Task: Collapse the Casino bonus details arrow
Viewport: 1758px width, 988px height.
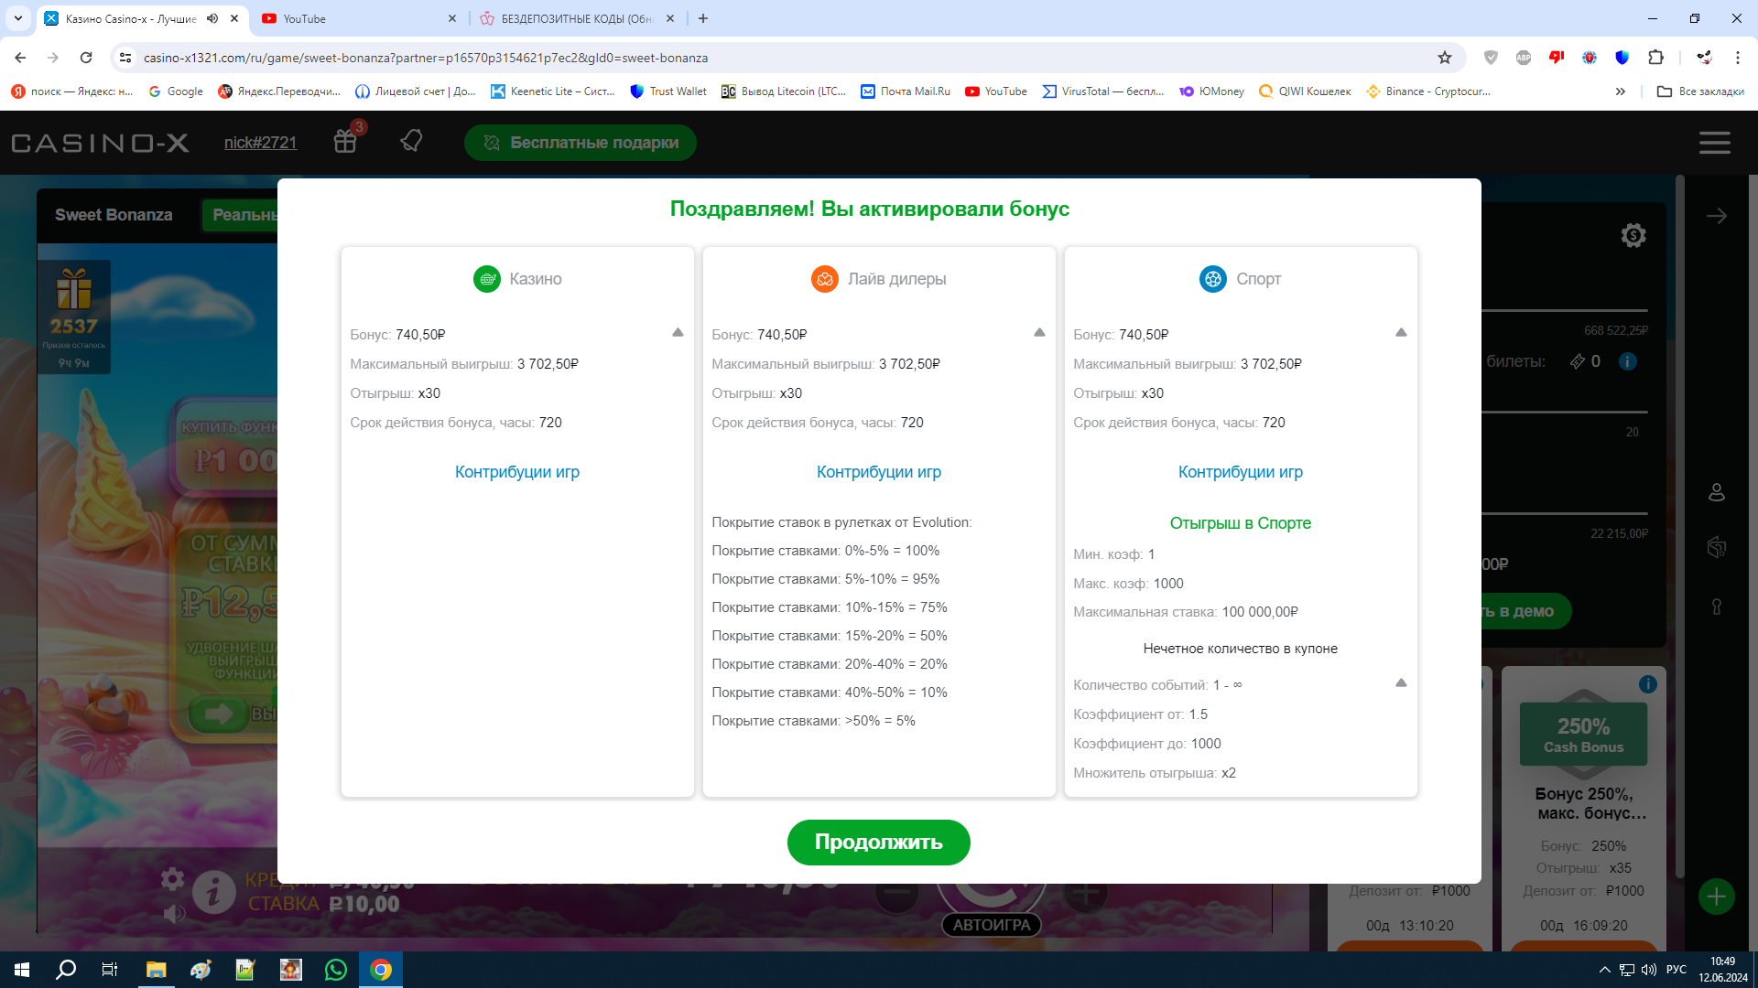Action: [x=678, y=333]
